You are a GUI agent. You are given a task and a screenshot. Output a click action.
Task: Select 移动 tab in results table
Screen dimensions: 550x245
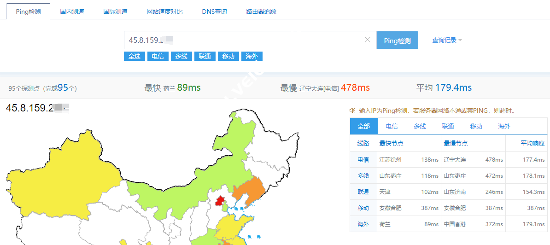[476, 126]
